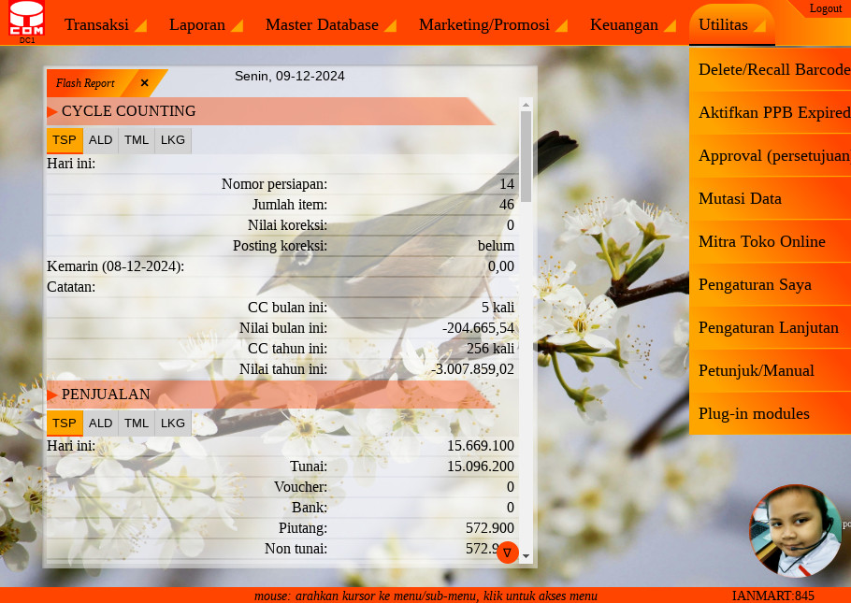Switch to TML tab under Cycle Counting
This screenshot has height=603, width=851.
(x=137, y=140)
